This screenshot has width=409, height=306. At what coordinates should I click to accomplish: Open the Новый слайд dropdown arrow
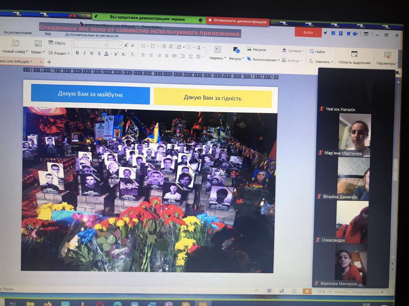(x=27, y=51)
